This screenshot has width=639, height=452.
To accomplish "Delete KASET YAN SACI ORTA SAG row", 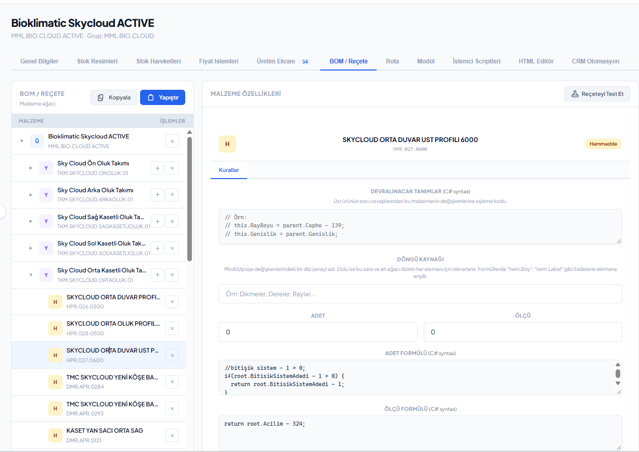I will [172, 435].
